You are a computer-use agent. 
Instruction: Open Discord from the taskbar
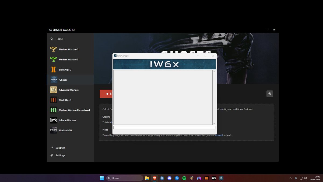170,178
